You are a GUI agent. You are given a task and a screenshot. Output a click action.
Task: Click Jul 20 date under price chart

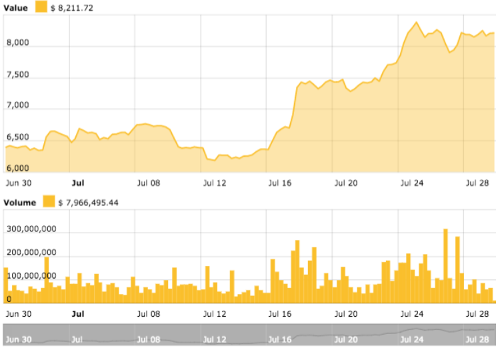(x=346, y=183)
